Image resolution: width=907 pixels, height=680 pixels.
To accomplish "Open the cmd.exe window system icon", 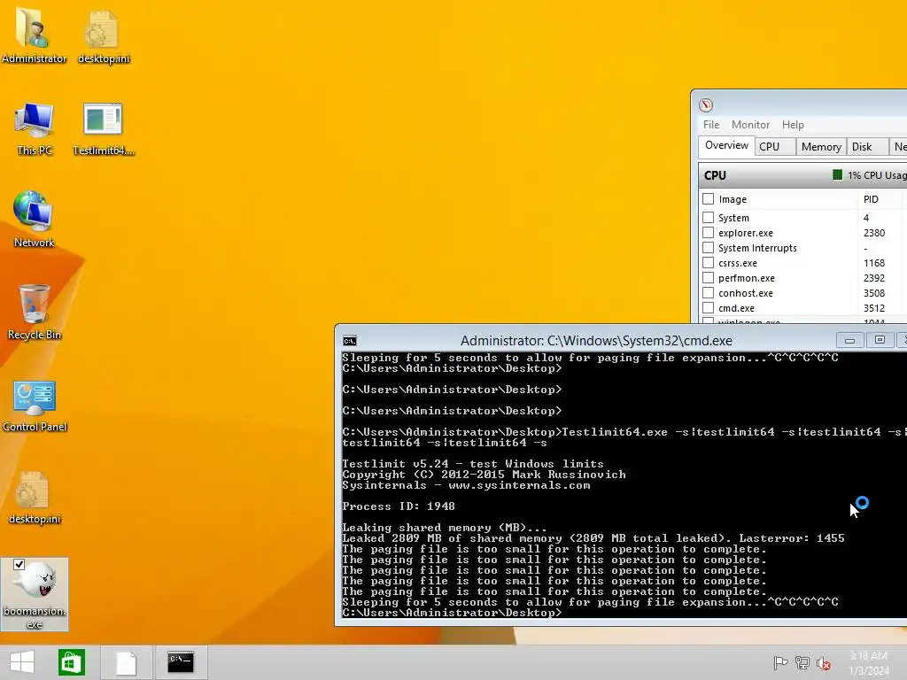I will 350,341.
